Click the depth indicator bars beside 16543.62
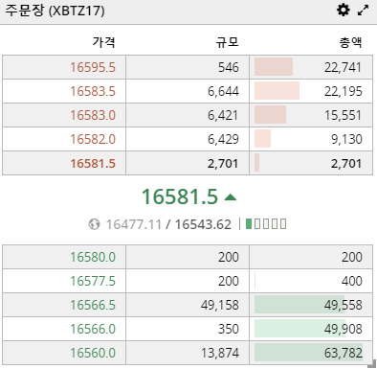Viewport: 377px width, 369px height. click(x=266, y=224)
